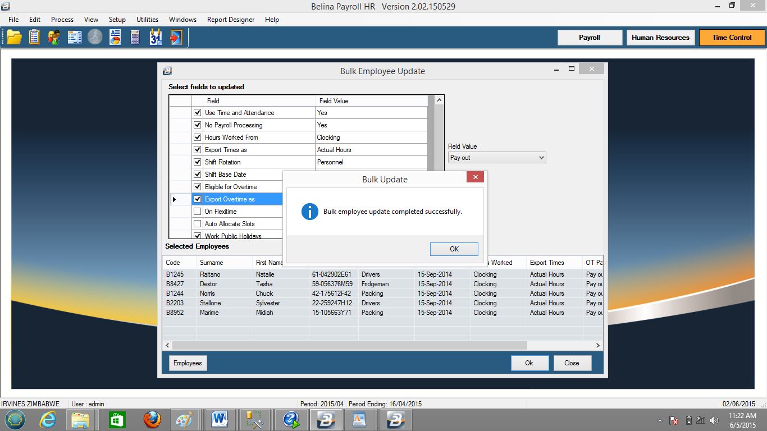Open Paint from the taskbar
This screenshot has height=431, width=767.
pos(184,419)
